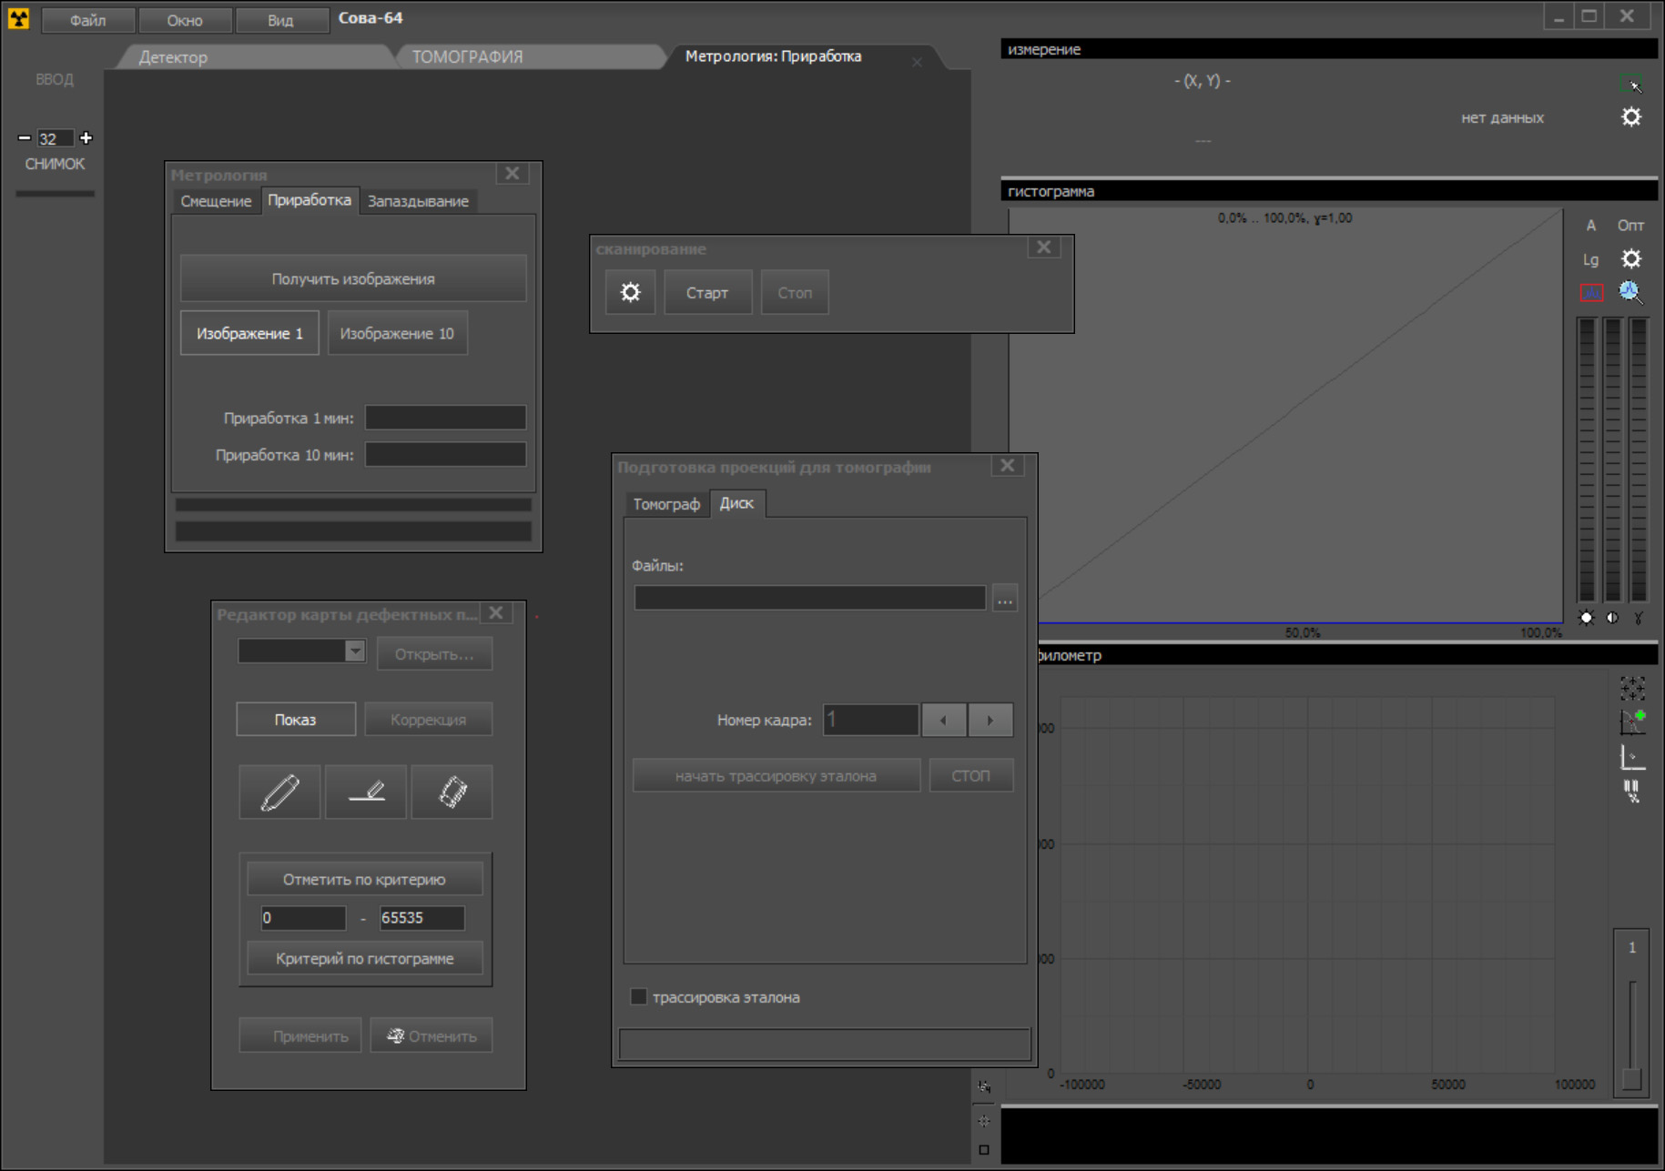The width and height of the screenshot is (1665, 1171).
Task: Select the line drawing tool
Action: [366, 792]
